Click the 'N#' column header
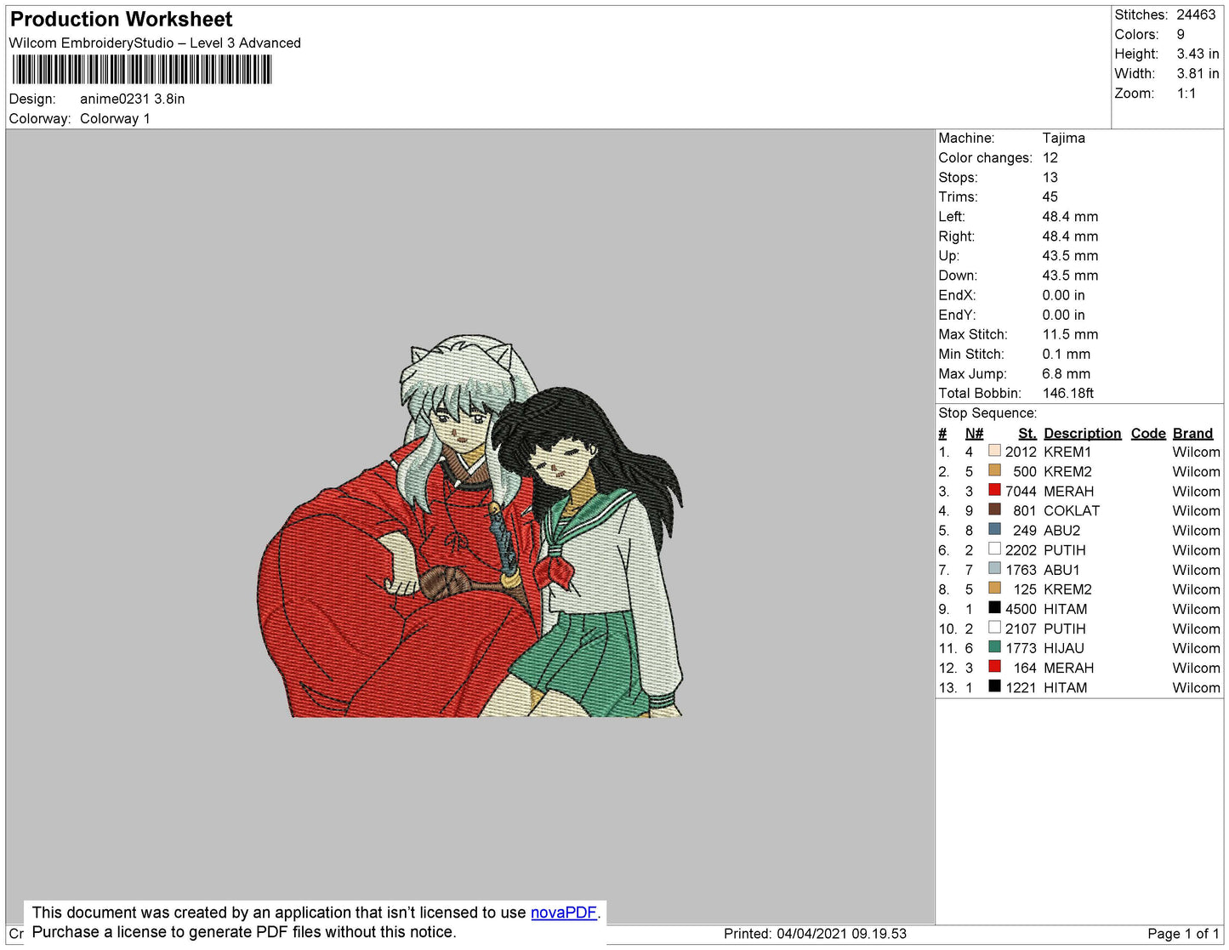1229x950 pixels. [x=974, y=433]
